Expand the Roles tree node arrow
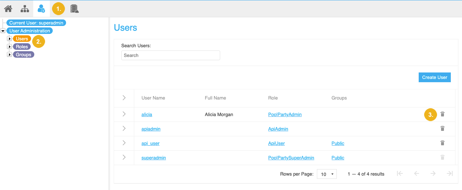The height and width of the screenshot is (190, 462). click(x=10, y=47)
